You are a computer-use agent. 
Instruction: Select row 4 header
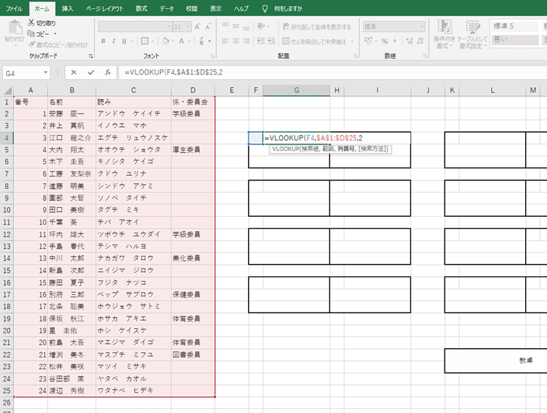7,138
